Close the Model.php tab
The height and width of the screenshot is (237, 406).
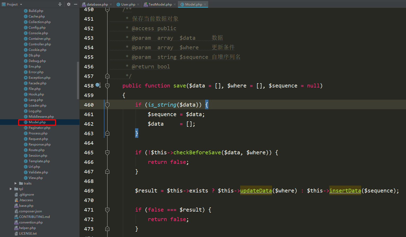(x=205, y=5)
